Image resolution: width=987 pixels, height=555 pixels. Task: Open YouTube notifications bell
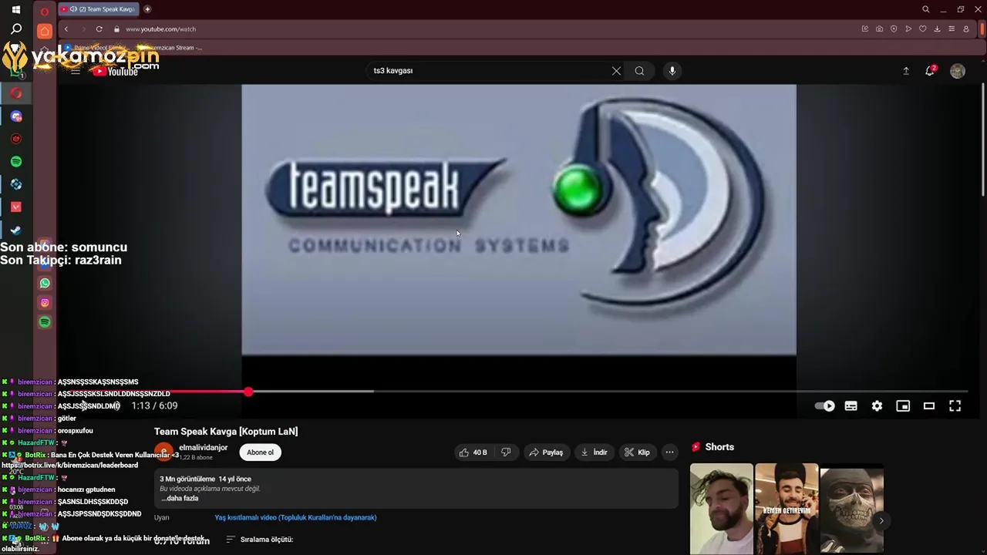930,71
